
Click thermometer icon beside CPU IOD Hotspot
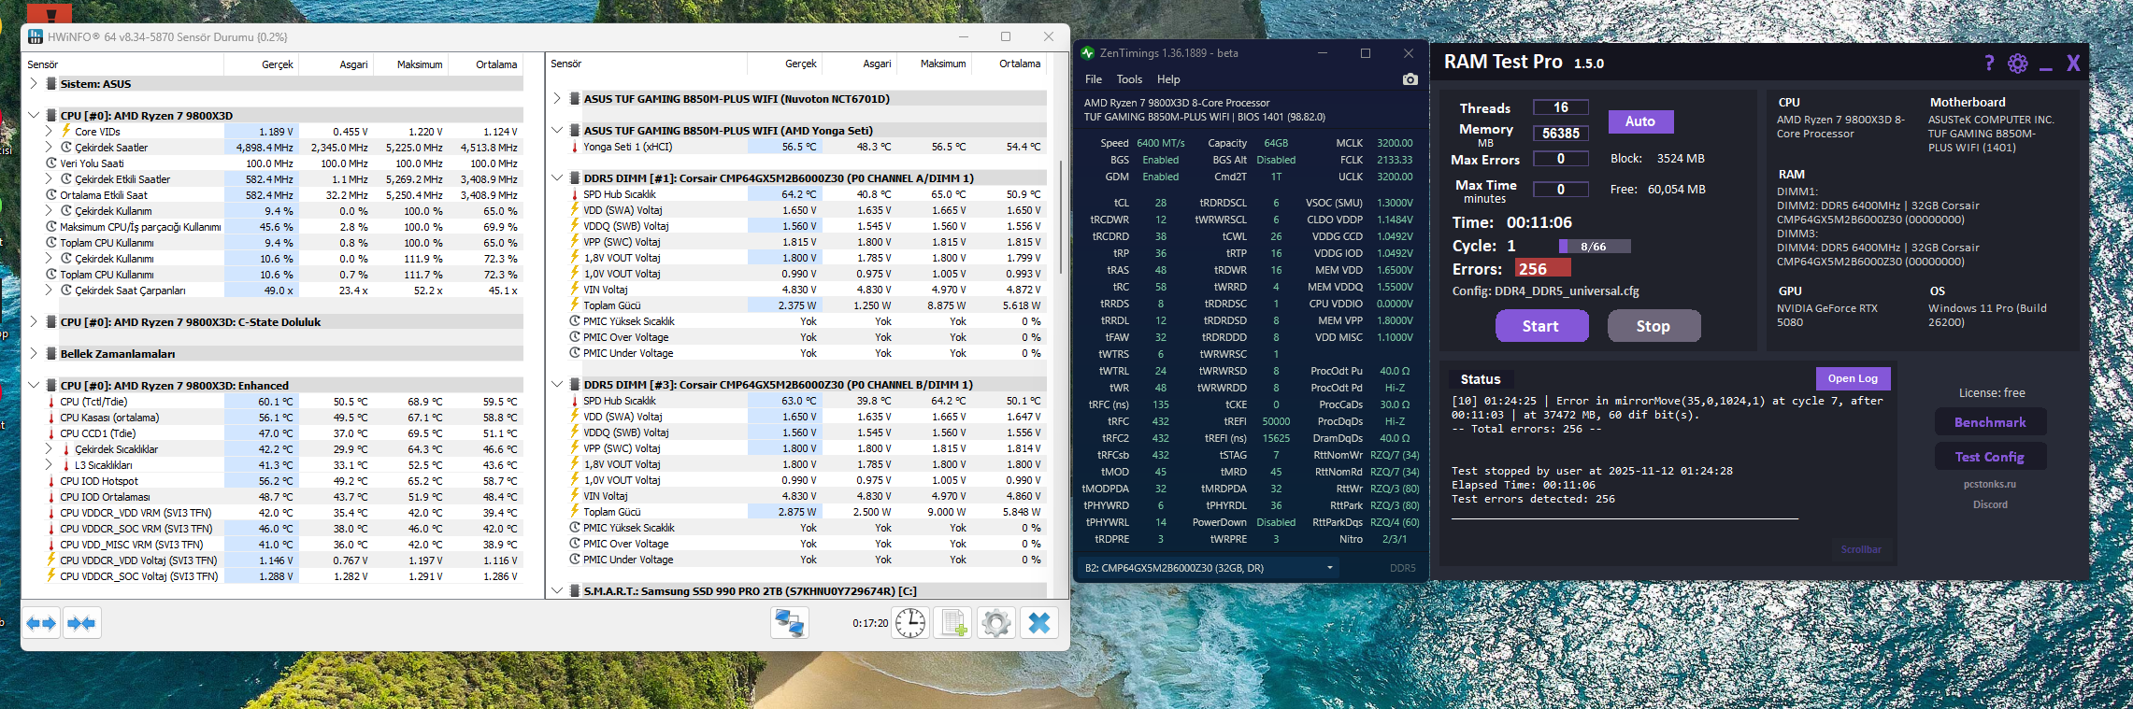tap(51, 481)
